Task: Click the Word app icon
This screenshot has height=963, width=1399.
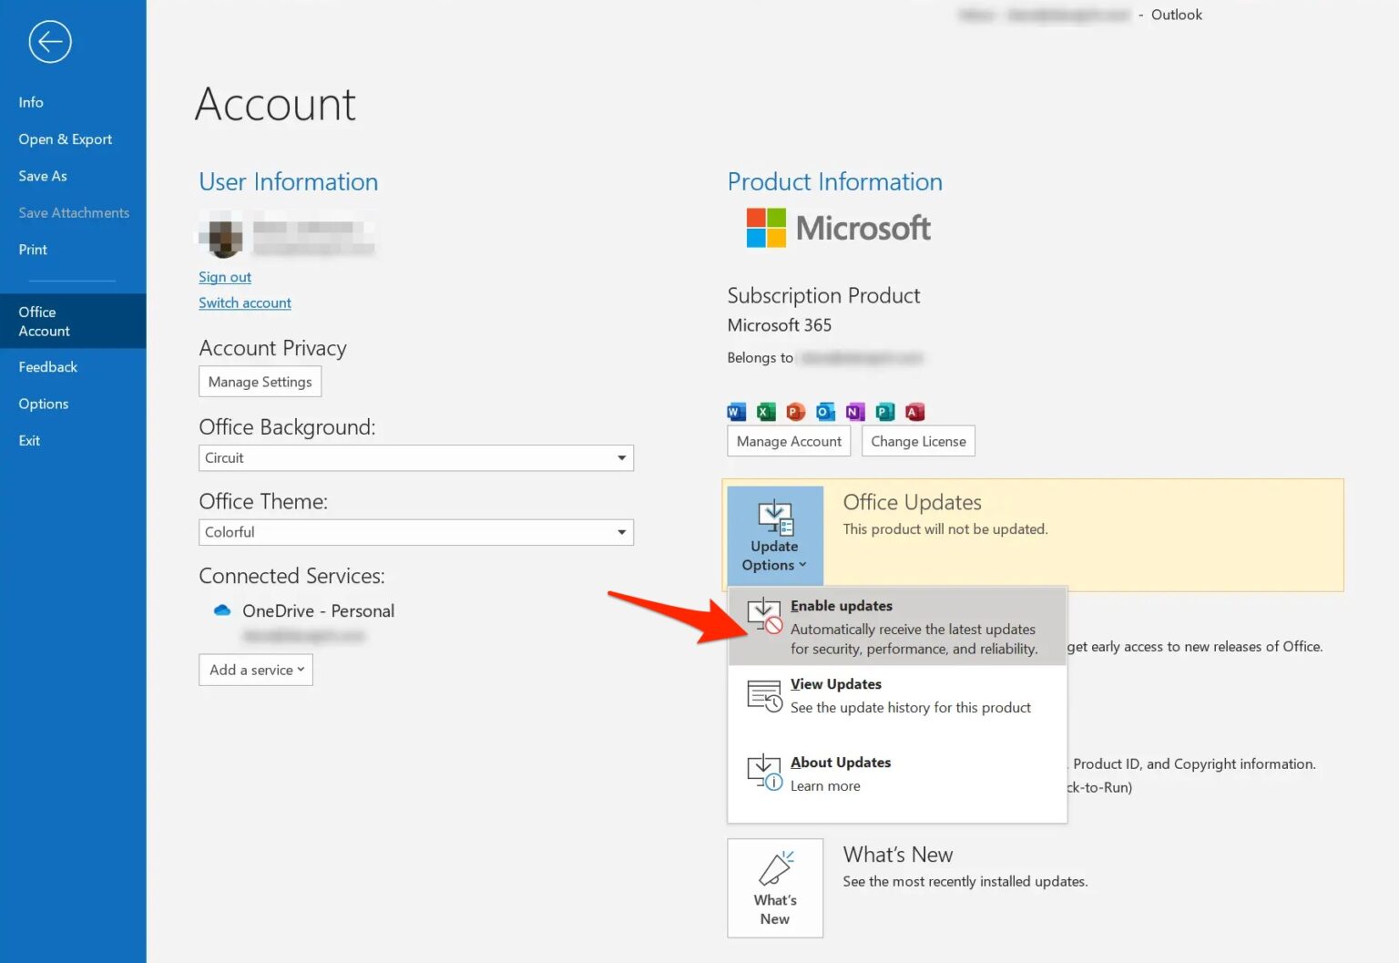Action: click(735, 411)
